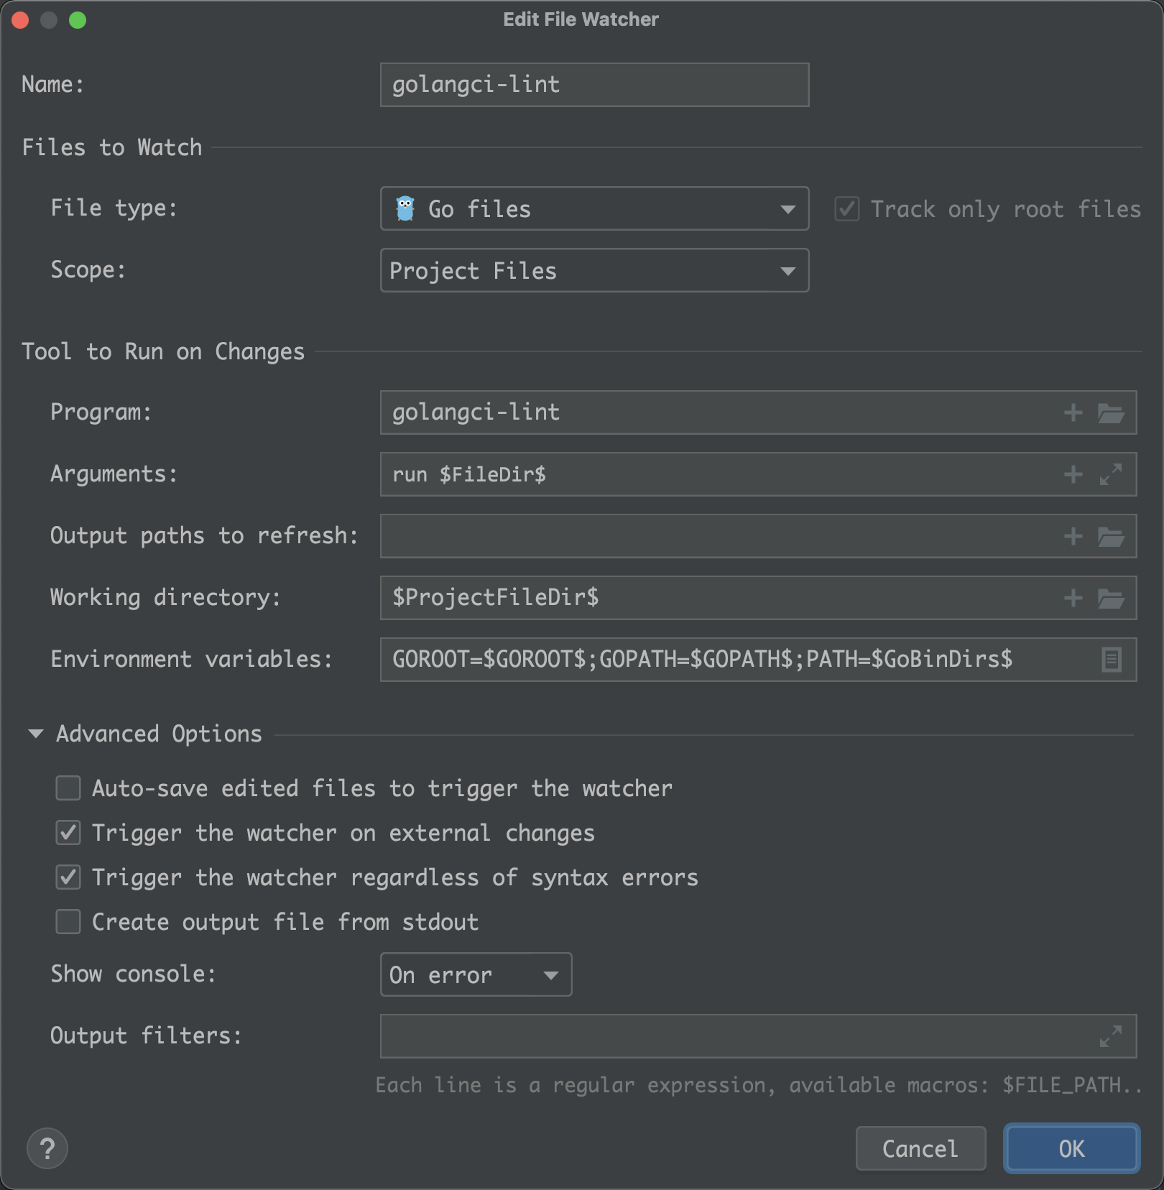Click the plus icon beside Working directory
This screenshot has height=1190, width=1164.
[x=1072, y=598]
